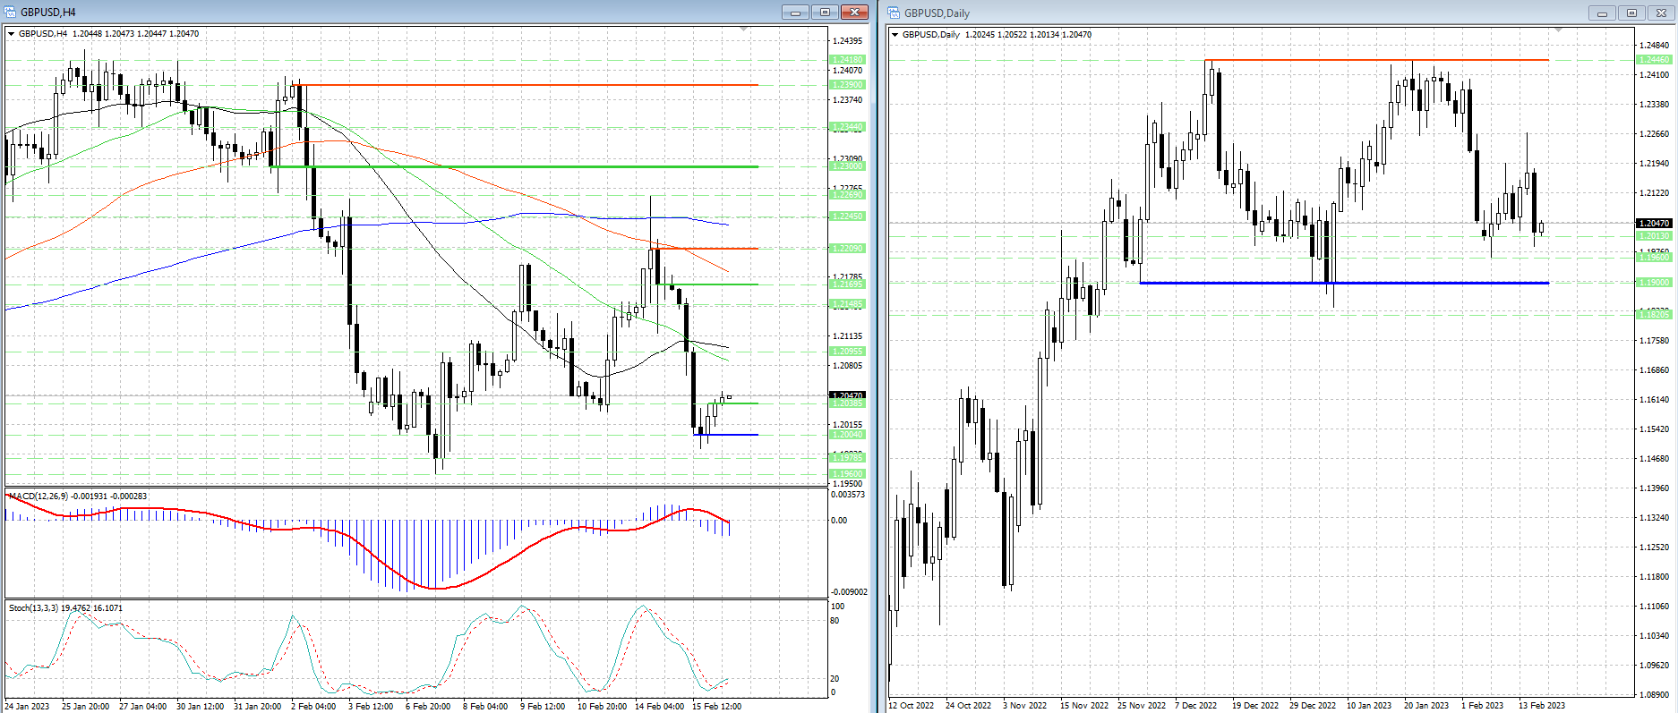
Task: Select the thick green 1.23000 line in H4
Action: coord(514,166)
